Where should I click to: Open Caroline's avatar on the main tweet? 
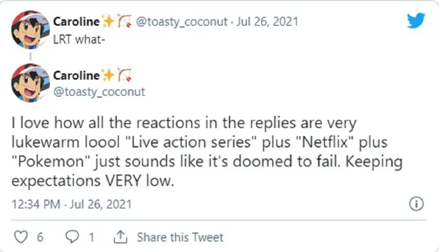pyautogui.click(x=29, y=83)
